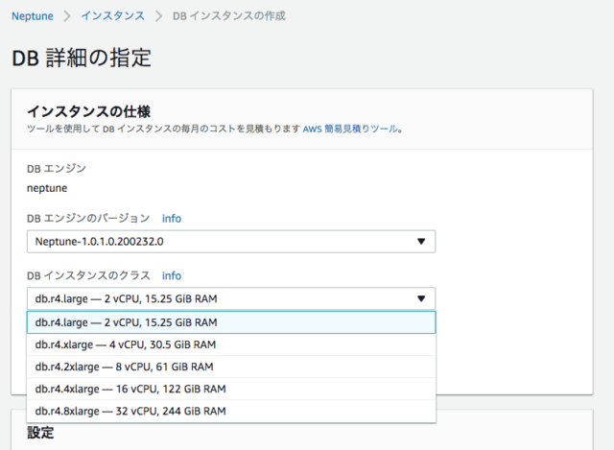Click info next to DB エンジンのバージョン
614x450 pixels.
[x=172, y=218]
